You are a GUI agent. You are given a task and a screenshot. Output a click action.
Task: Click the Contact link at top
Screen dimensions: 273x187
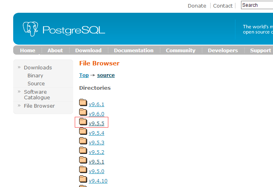point(223,6)
